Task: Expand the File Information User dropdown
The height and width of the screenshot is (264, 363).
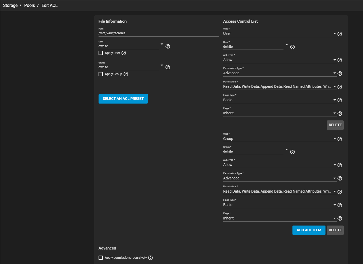Action: [162, 44]
